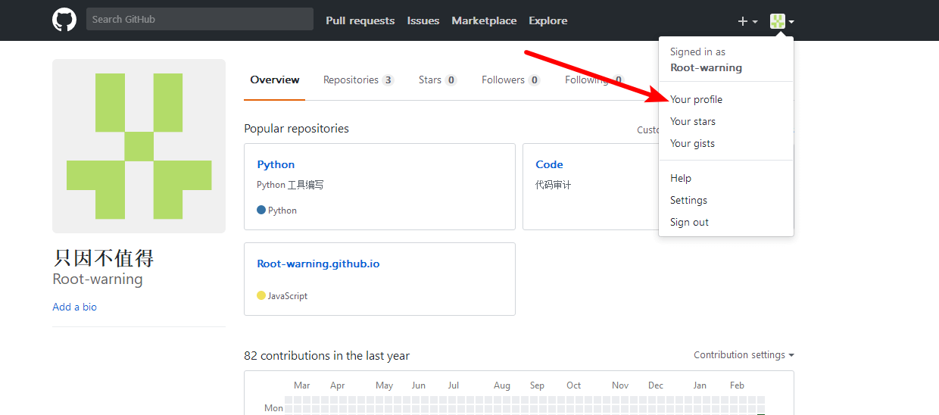Open the Code repository link
Screen dimensions: 939x415
pos(549,164)
